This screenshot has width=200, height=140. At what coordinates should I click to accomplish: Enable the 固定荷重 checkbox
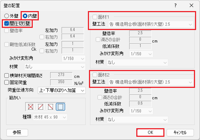[6, 82]
